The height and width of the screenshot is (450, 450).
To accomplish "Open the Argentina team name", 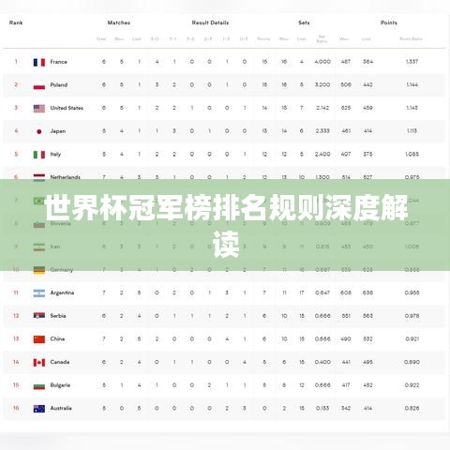I will pyautogui.click(x=62, y=292).
